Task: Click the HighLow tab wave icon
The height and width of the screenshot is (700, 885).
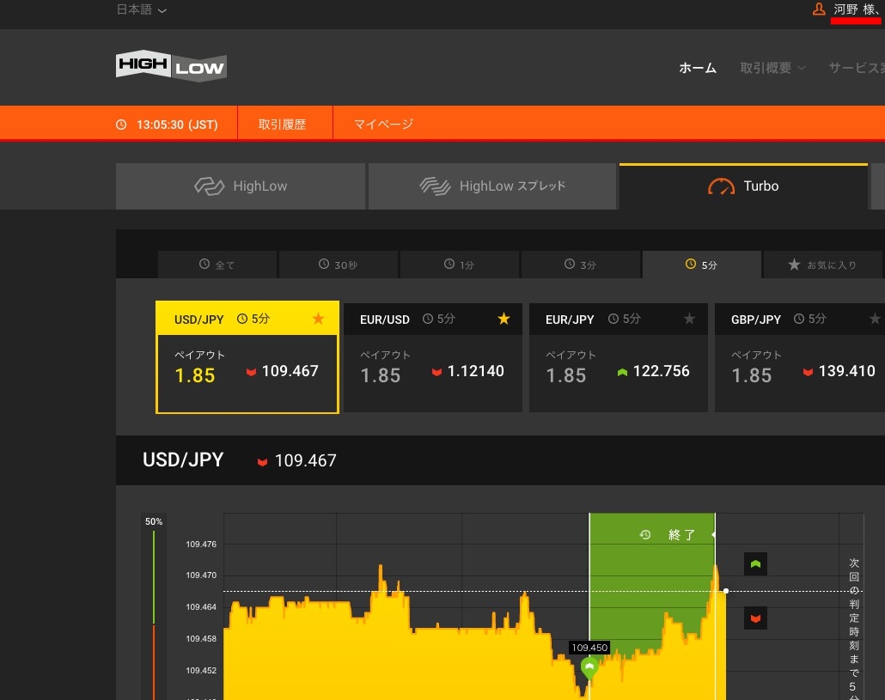Action: [x=210, y=186]
